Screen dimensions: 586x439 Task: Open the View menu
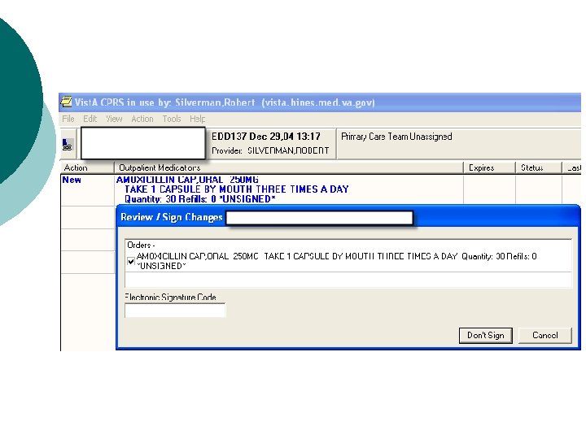[x=114, y=119]
